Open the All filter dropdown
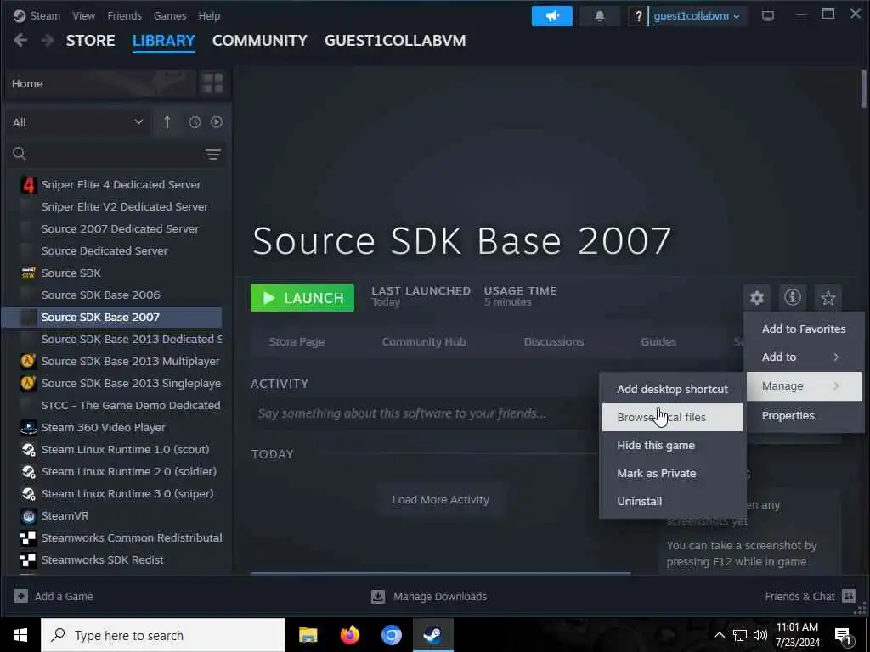Viewport: 870px width, 652px height. coord(77,122)
